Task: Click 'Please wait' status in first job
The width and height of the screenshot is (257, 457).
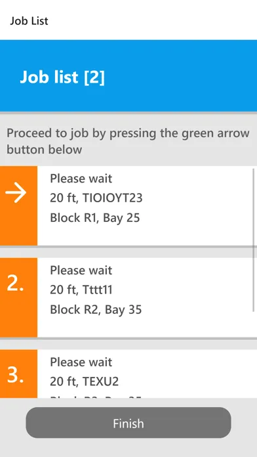Action: click(x=81, y=179)
